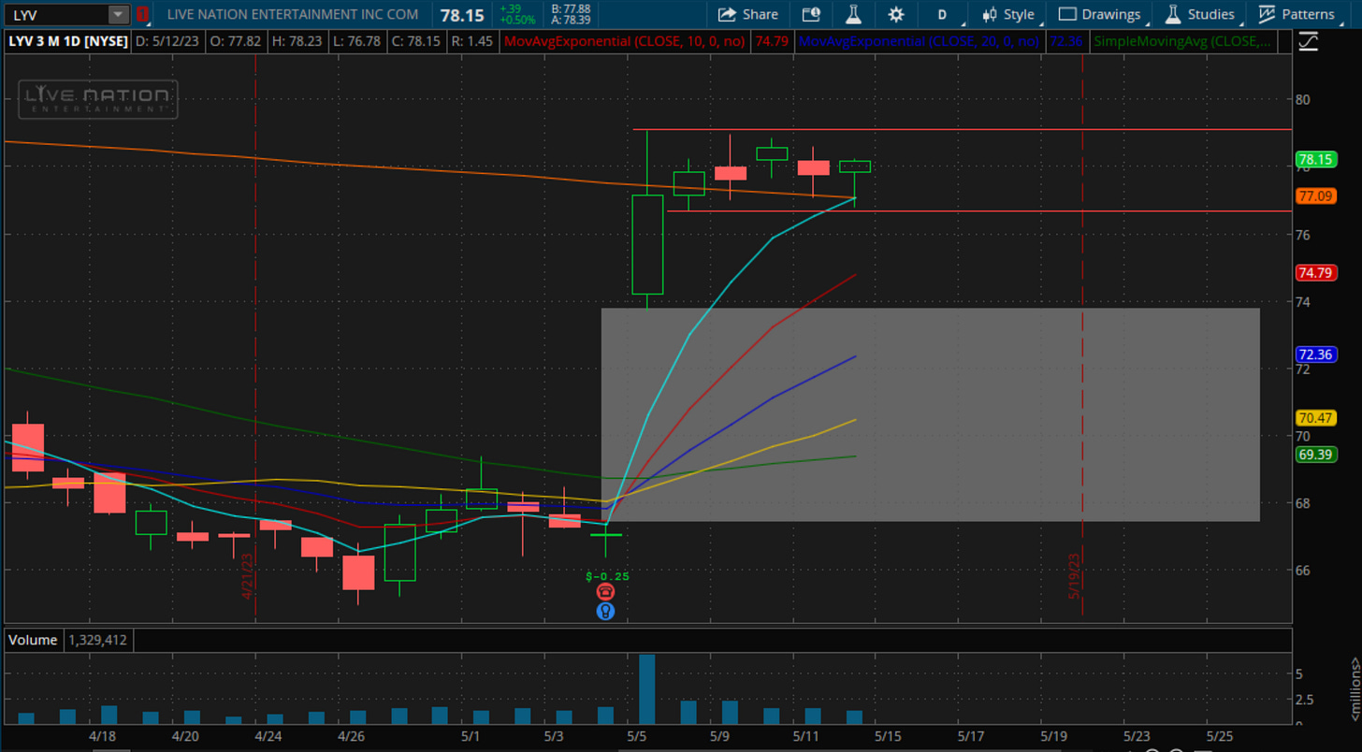Screen dimensions: 1362x752
Task: Click the 4/21/23 expiration date marker
Action: coord(249,575)
